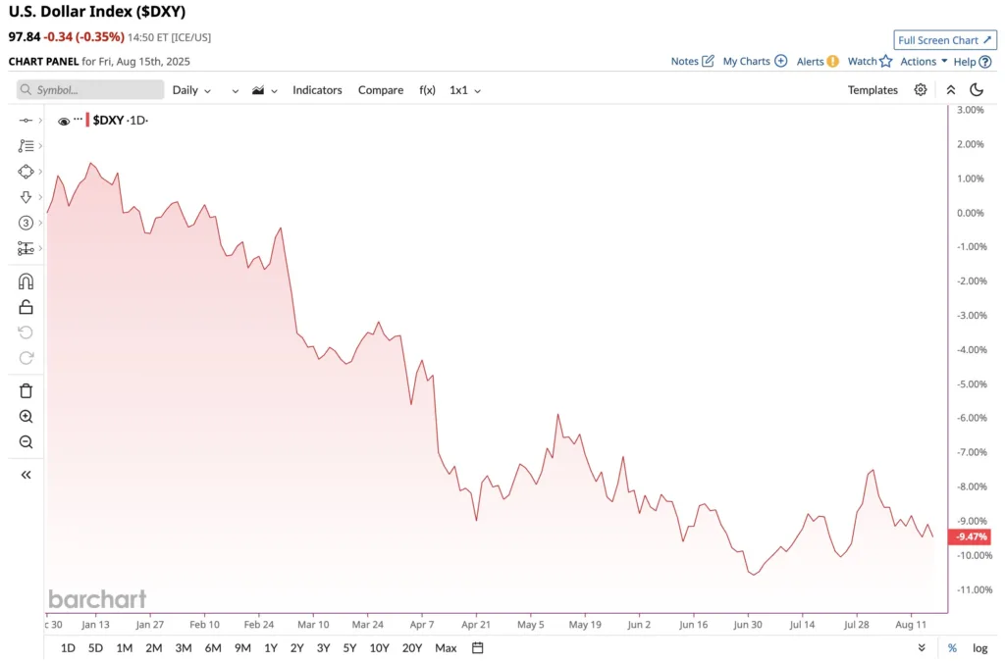Toggle $DXY series visibility eye

coord(64,121)
